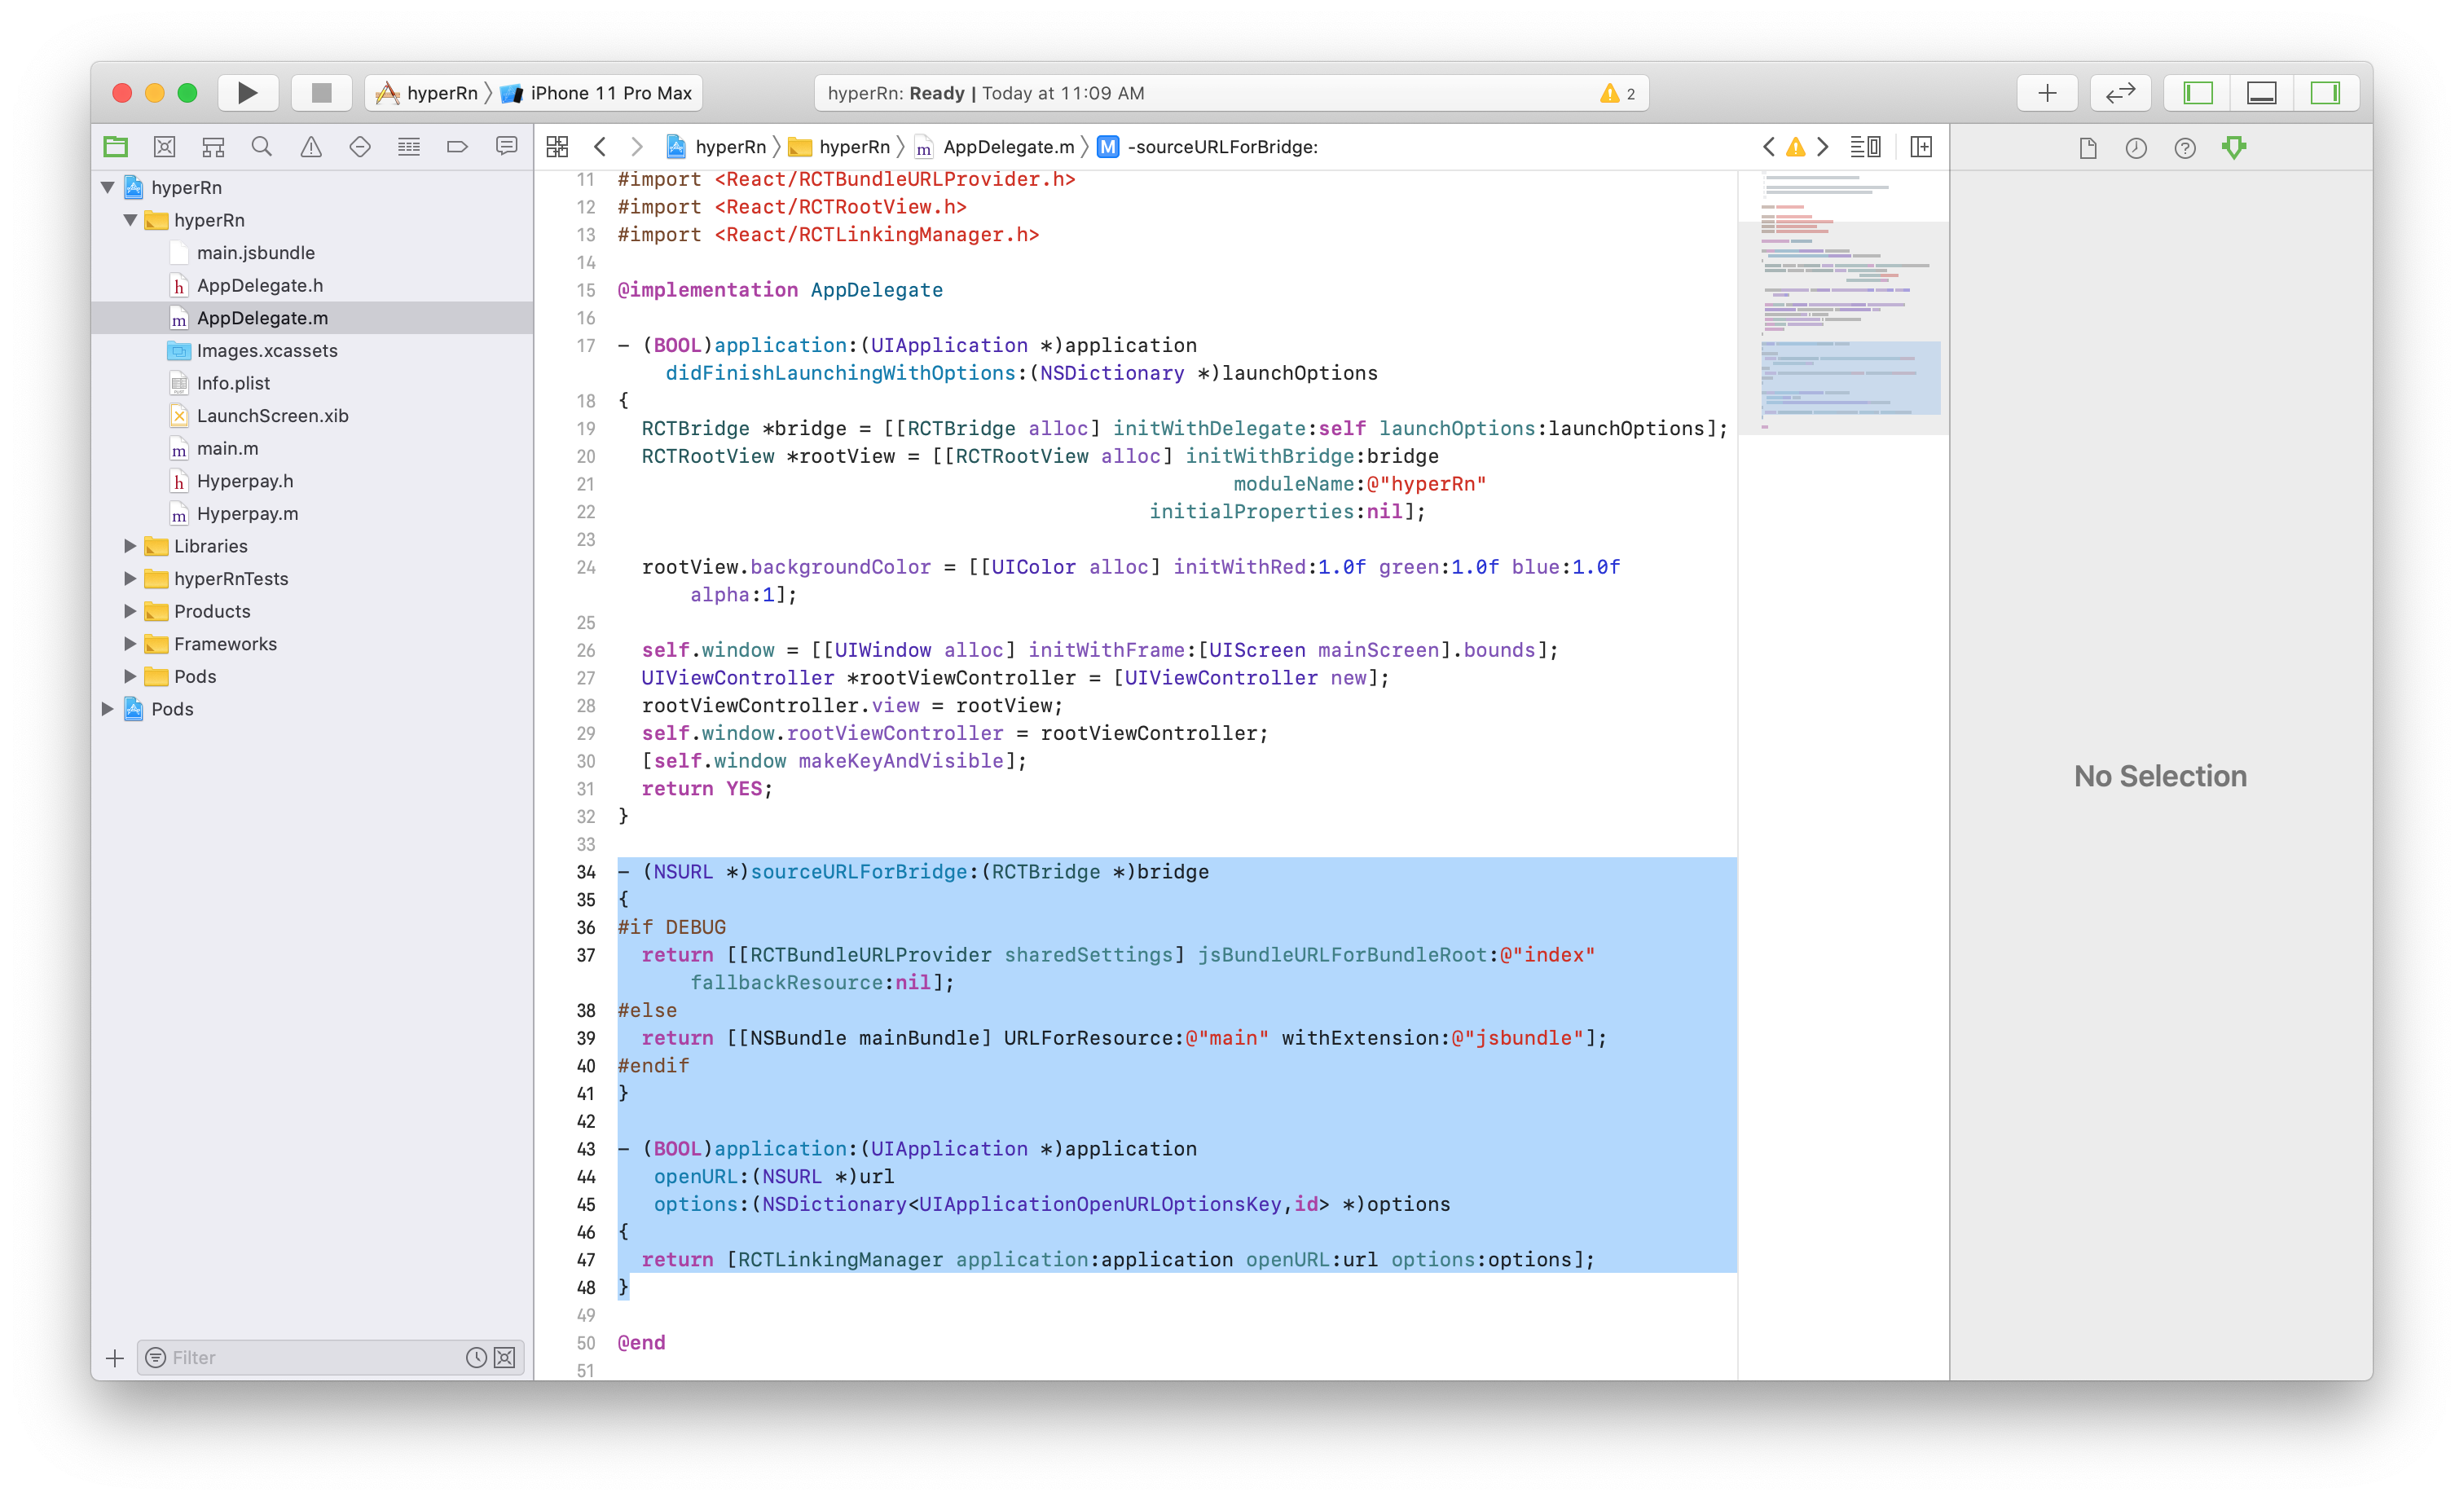
Task: Click AppDelegate.m in the jump bar
Action: click(995, 147)
